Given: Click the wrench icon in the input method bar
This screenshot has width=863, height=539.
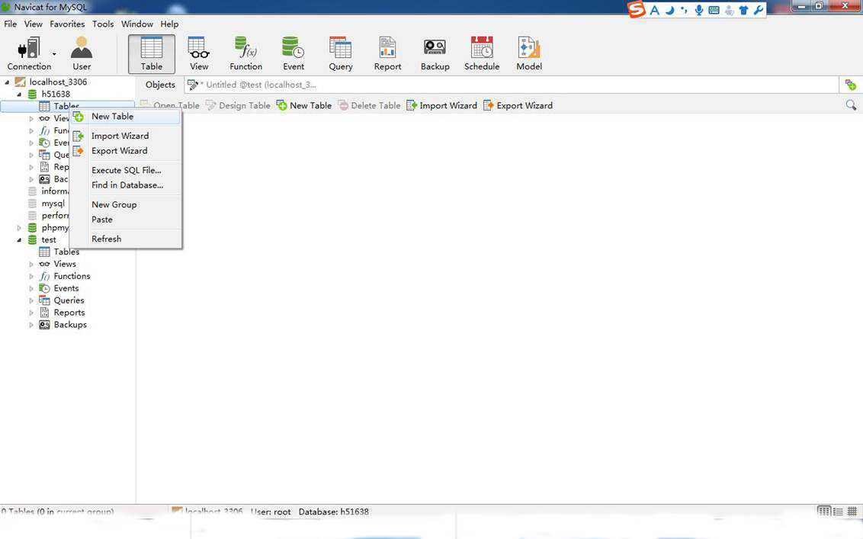Looking at the screenshot, I should click(759, 10).
